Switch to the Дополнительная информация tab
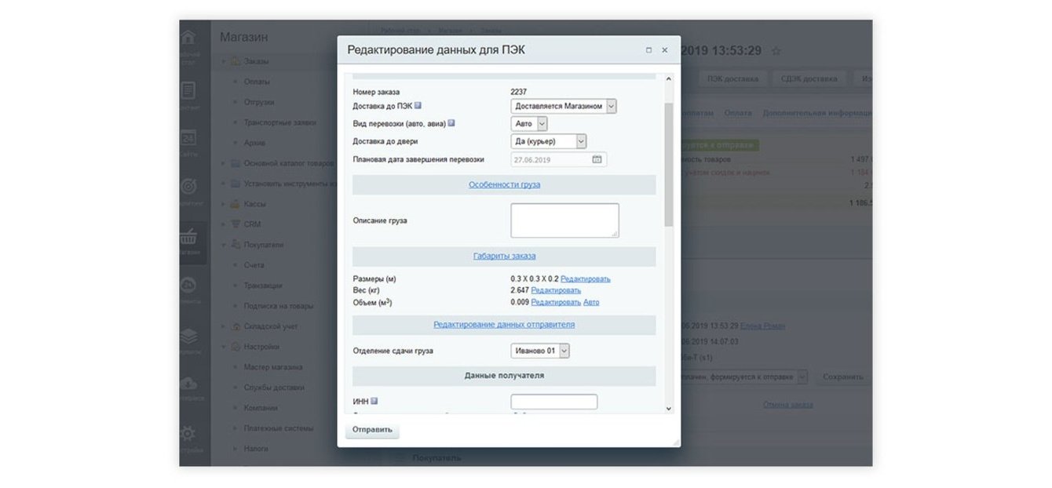1052x488 pixels. (816, 113)
